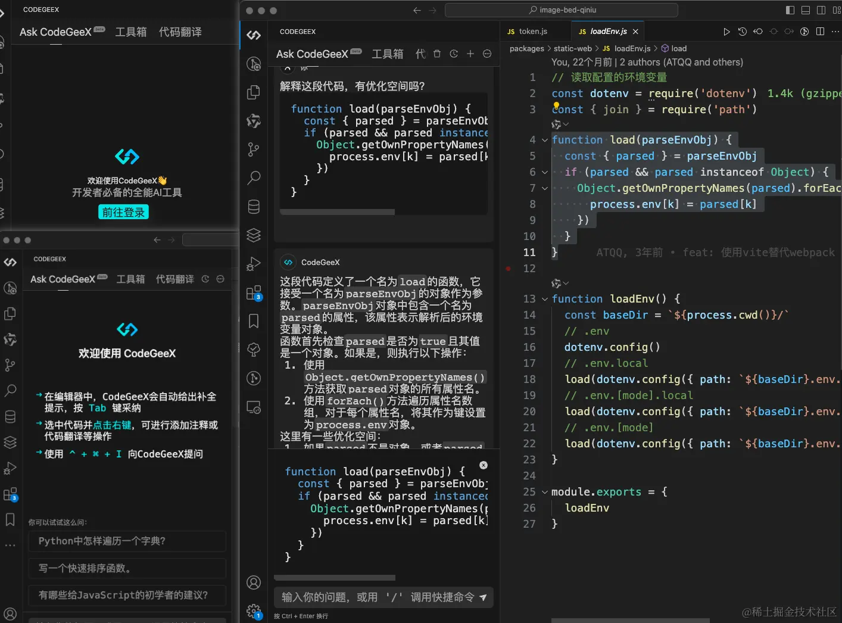This screenshot has height=623, width=842.
Task: Collapse fold arrow at line 7
Action: pos(544,188)
